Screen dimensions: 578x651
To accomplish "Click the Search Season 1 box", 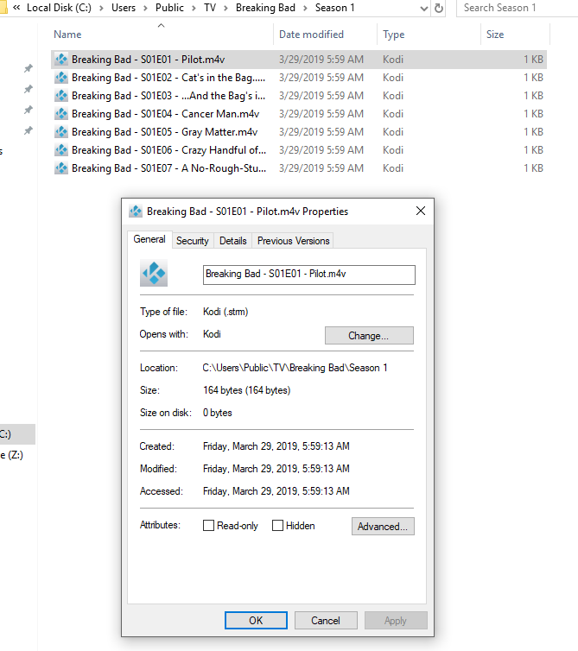I will tap(517, 8).
